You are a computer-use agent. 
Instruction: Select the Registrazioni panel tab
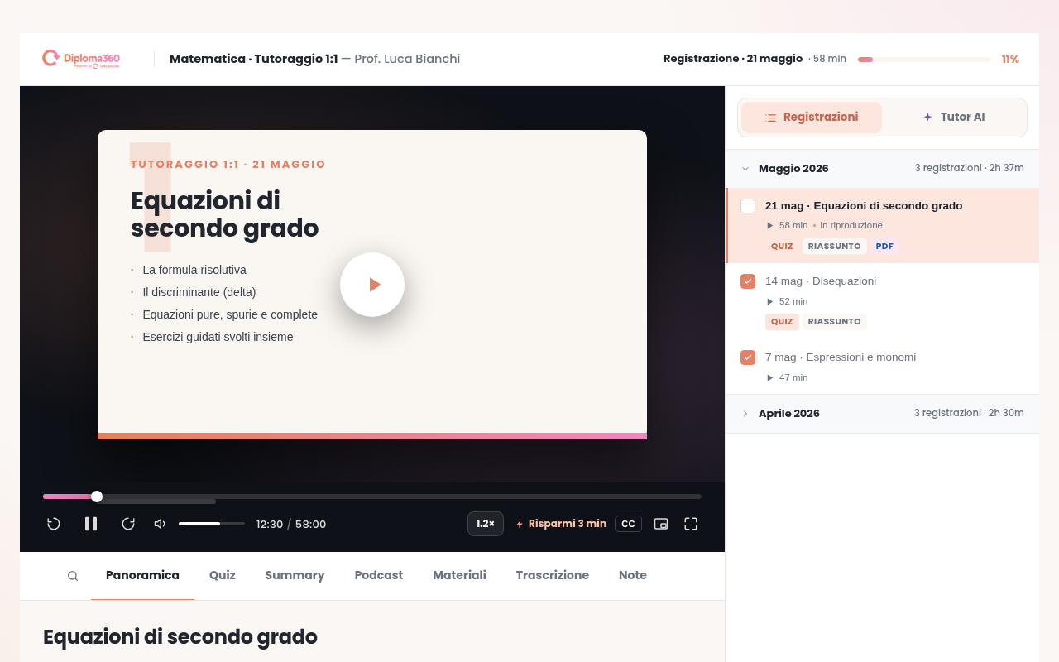click(x=812, y=118)
